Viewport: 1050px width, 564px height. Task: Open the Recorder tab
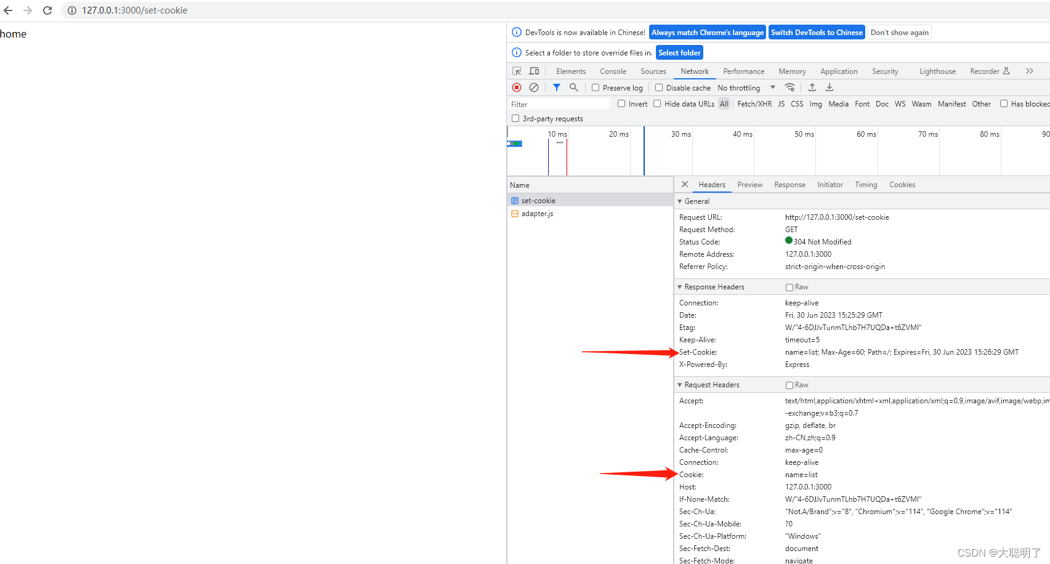[990, 71]
